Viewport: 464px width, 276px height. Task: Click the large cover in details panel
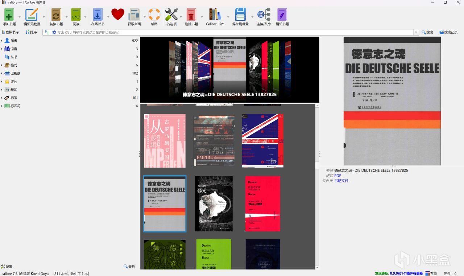click(x=392, y=101)
